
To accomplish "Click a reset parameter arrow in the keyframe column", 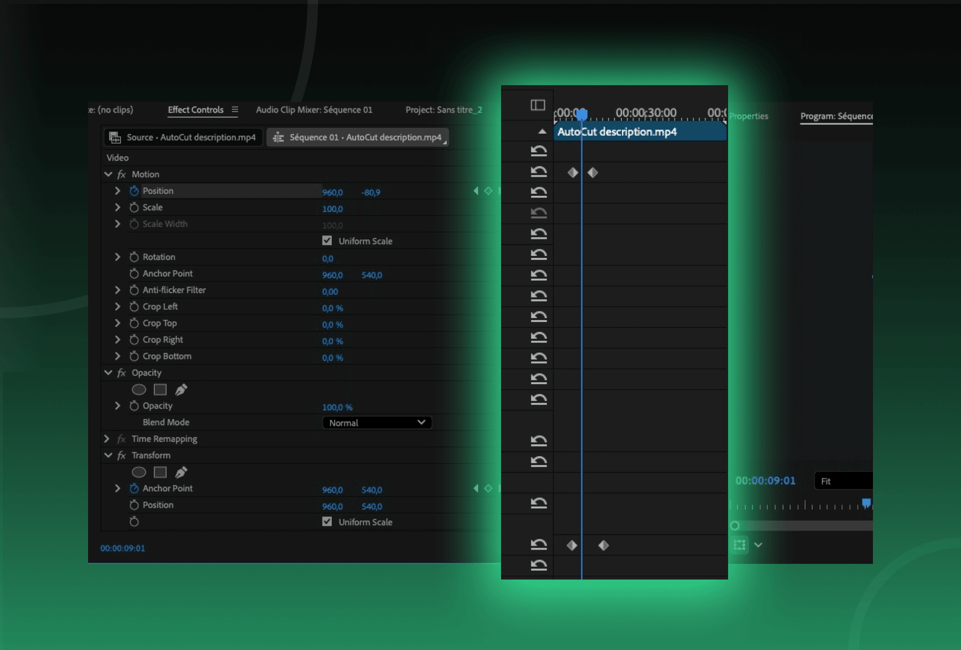I will [x=538, y=151].
